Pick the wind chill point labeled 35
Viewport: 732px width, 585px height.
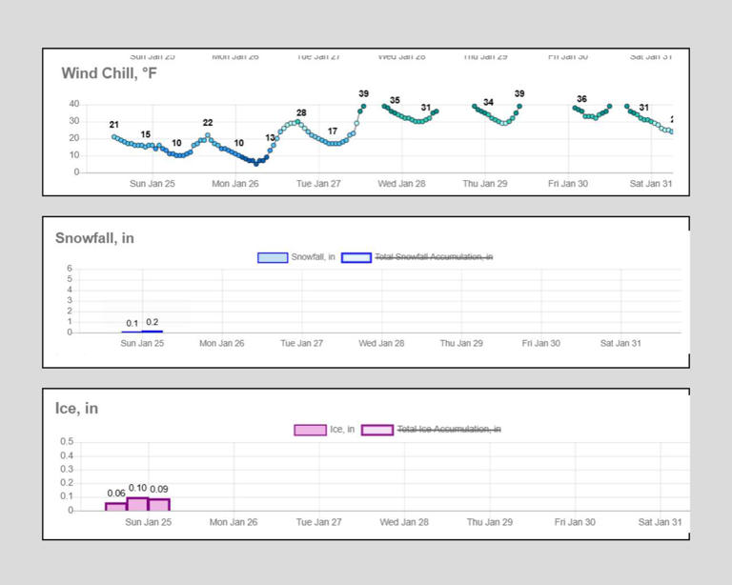point(384,106)
